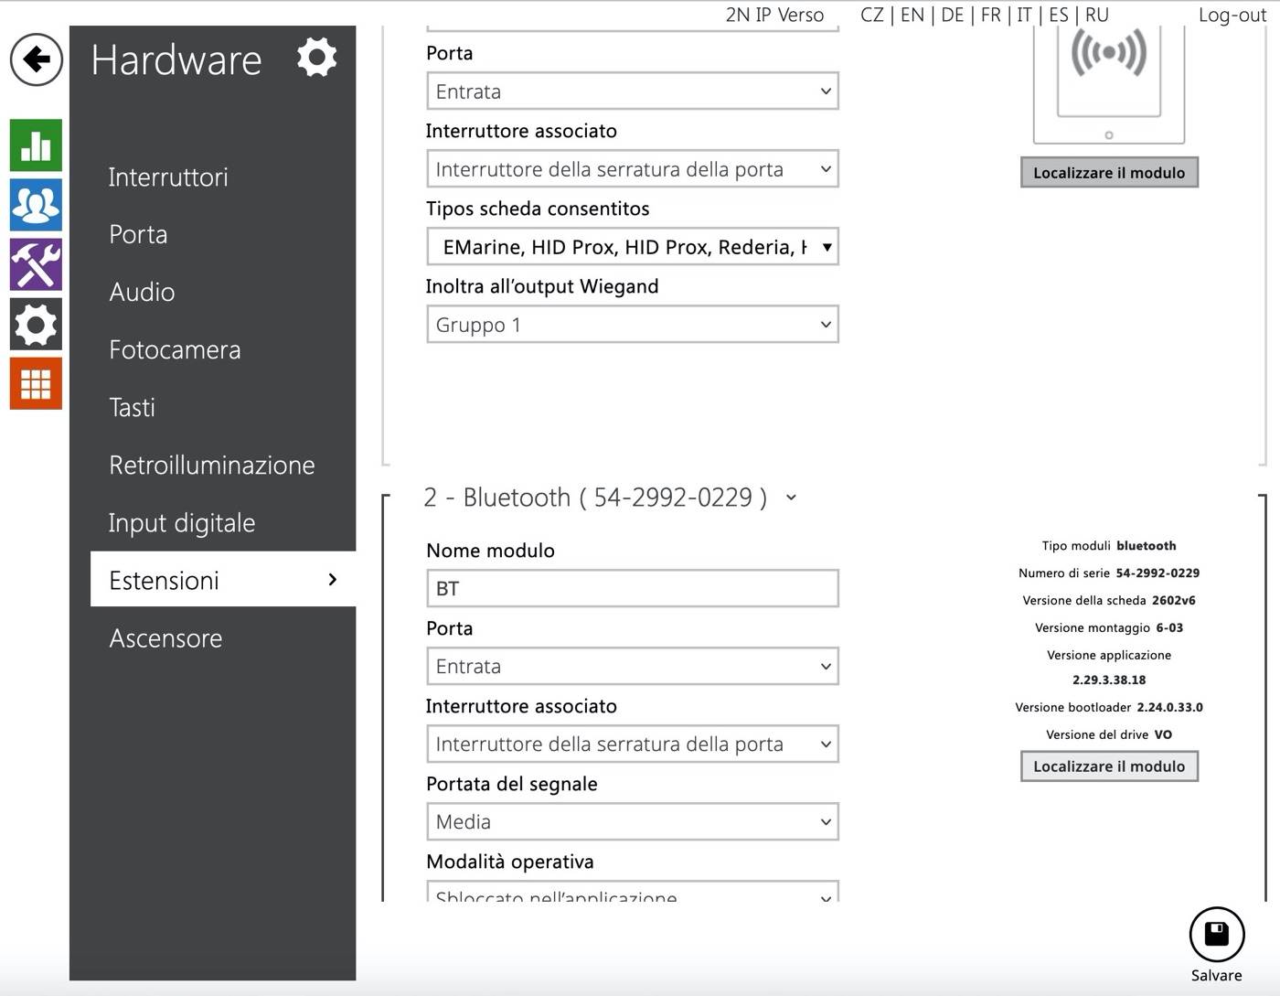The width and height of the screenshot is (1280, 996).
Task: Select the Estensioni menu item
Action: (x=223, y=580)
